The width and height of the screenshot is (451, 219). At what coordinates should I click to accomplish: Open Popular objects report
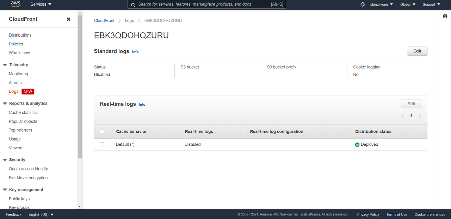(23, 121)
